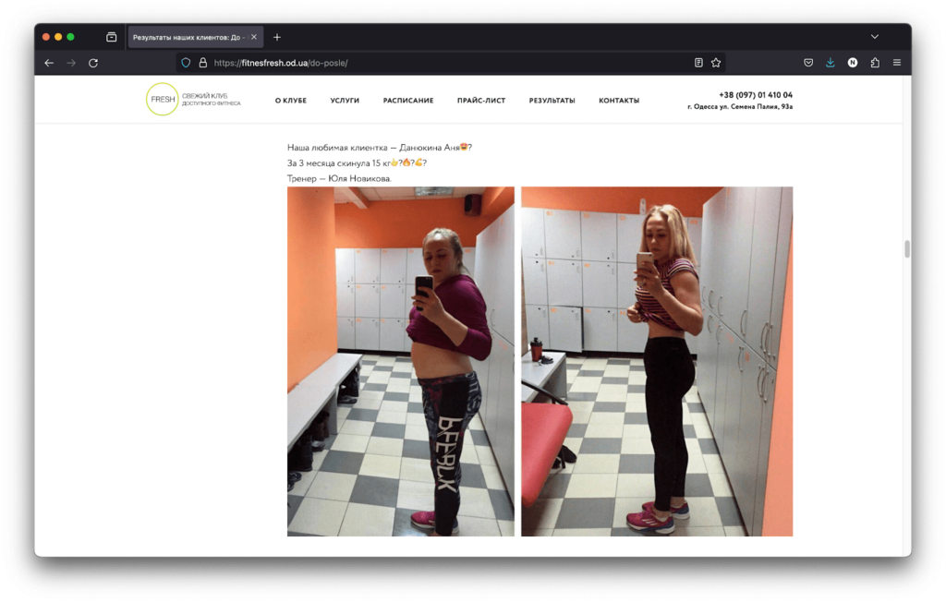This screenshot has width=946, height=602.
Task: Open the extensions puzzle icon
Action: coord(875,63)
